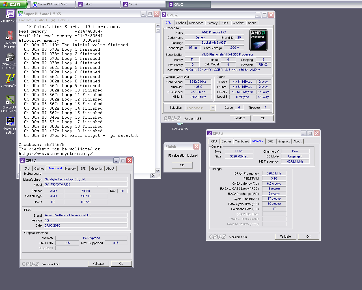The image size is (362, 290).
Task: Select the Memory tab in the CPU window
Action: [x=212, y=23]
